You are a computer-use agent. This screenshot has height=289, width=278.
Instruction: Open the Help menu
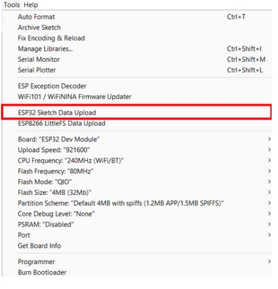[x=31, y=5]
